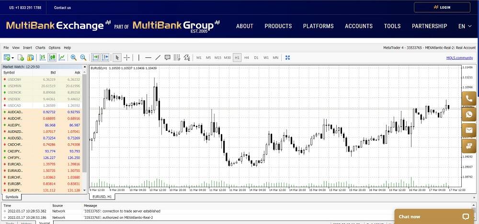479x224 pixels.
Task: Set timeframe to M5
Action: point(208,58)
